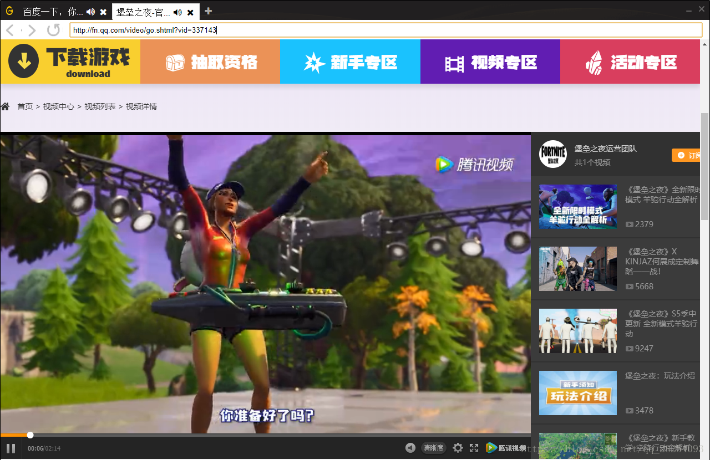Open the 新手专区 section

pos(350,62)
